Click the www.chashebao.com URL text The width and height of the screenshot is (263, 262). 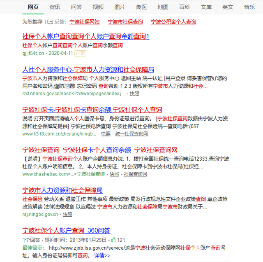(63, 174)
